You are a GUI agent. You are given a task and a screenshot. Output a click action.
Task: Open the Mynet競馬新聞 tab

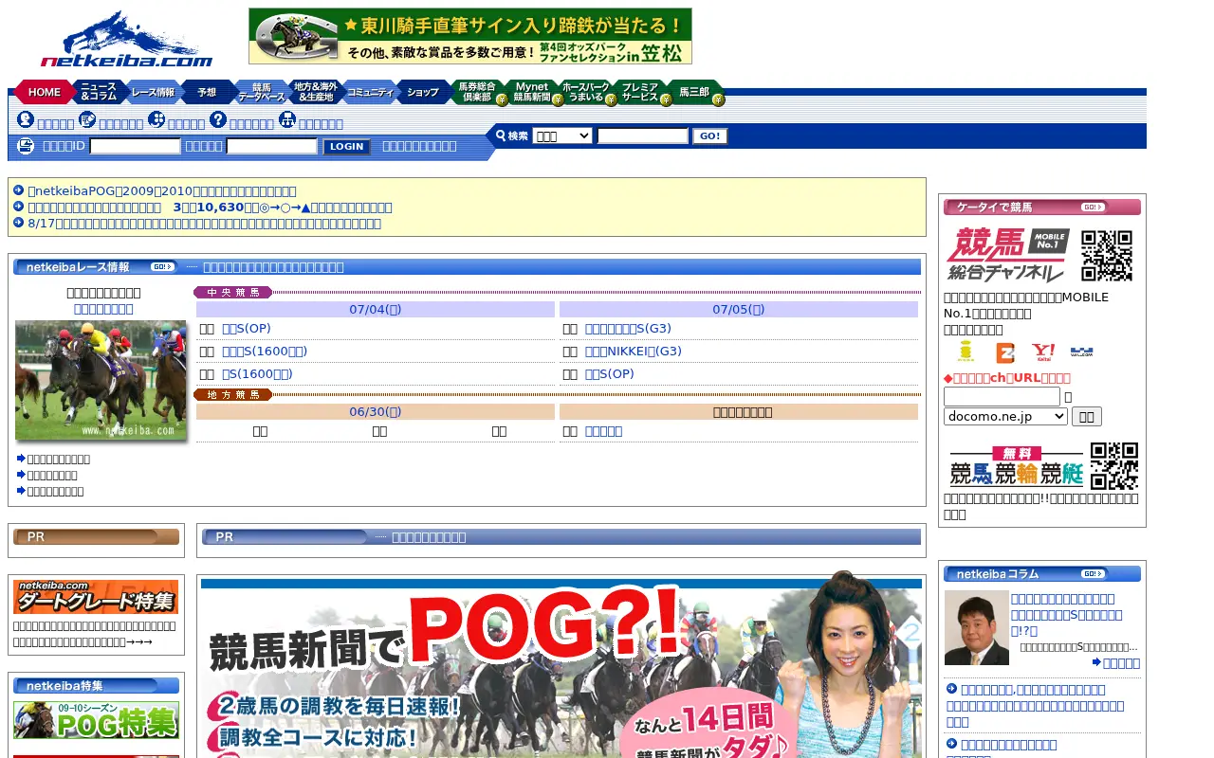(x=533, y=92)
